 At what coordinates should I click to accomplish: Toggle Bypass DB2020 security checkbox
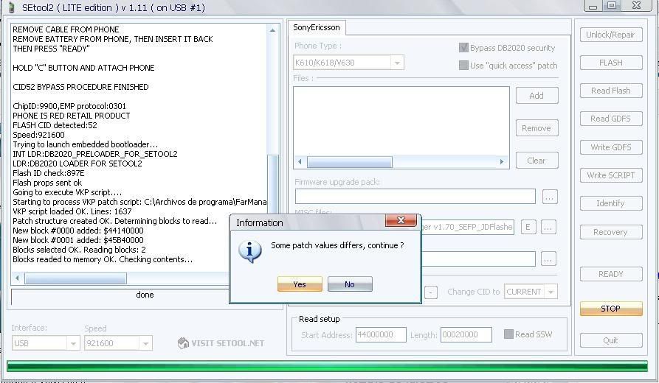[463, 47]
